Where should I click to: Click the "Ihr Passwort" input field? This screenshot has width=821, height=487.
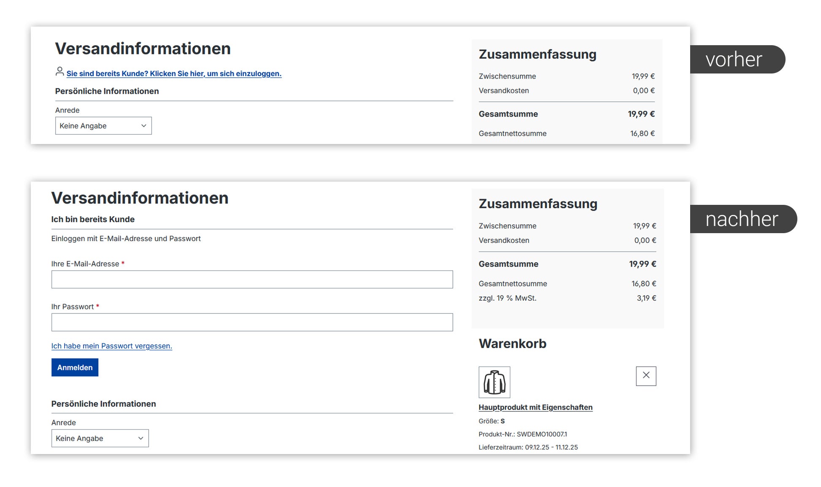[252, 322]
